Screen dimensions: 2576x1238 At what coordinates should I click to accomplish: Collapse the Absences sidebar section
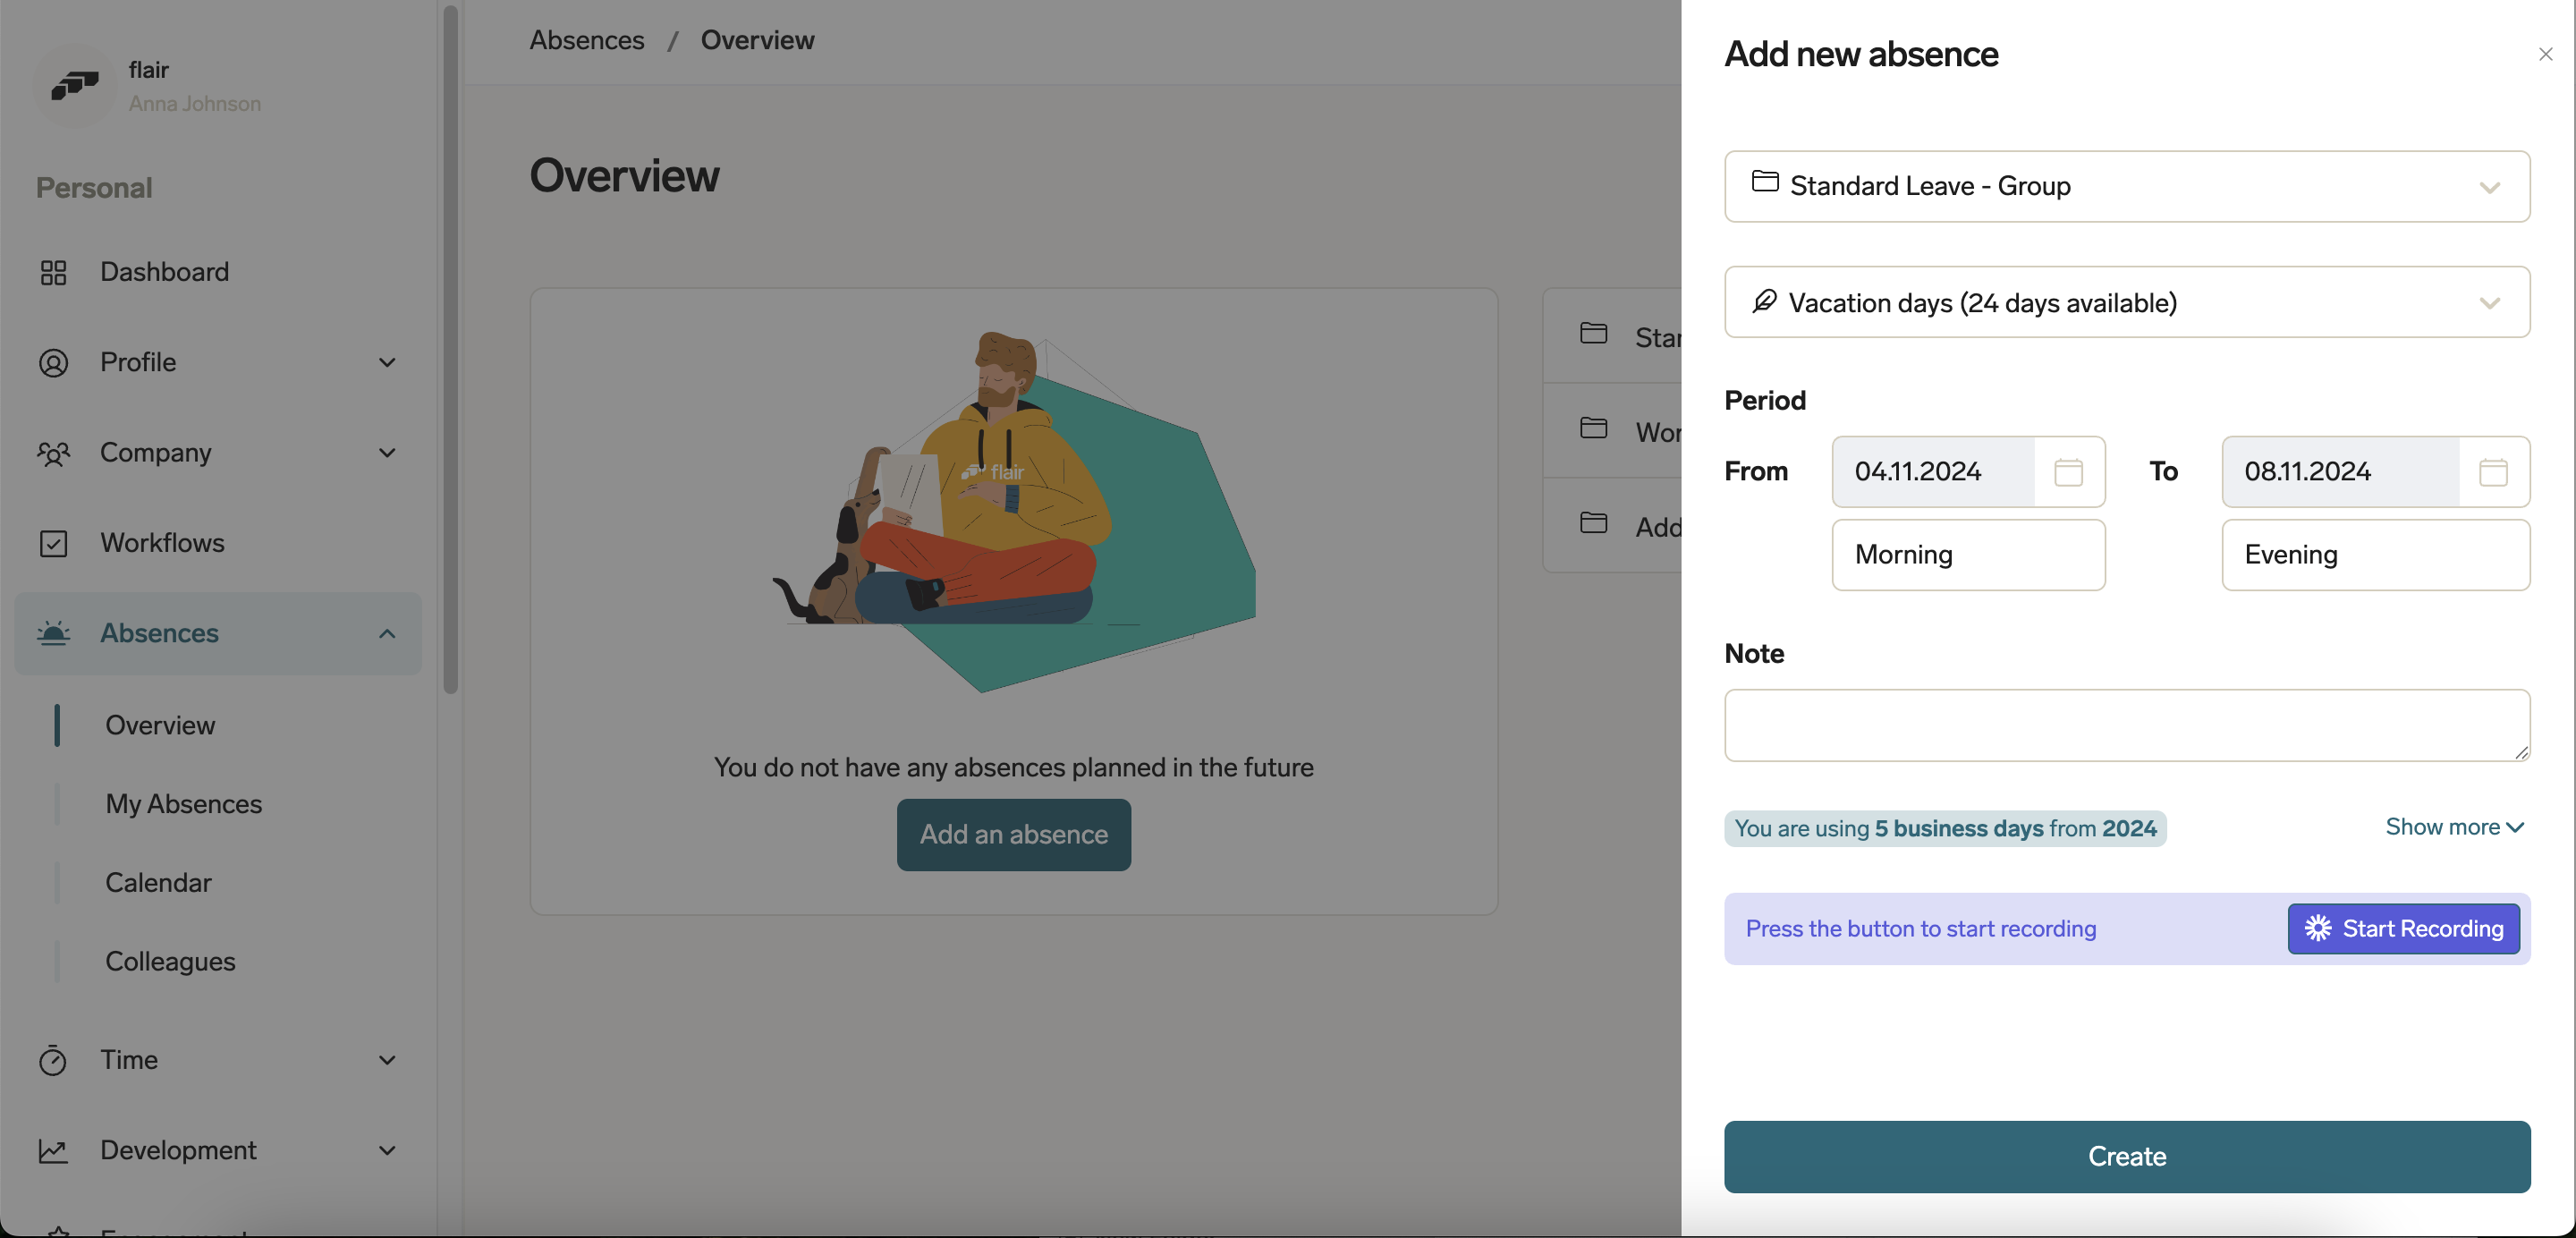point(387,633)
